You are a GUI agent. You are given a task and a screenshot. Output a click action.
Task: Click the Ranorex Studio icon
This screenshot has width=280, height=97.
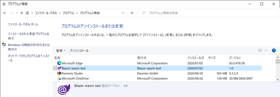[59, 73]
